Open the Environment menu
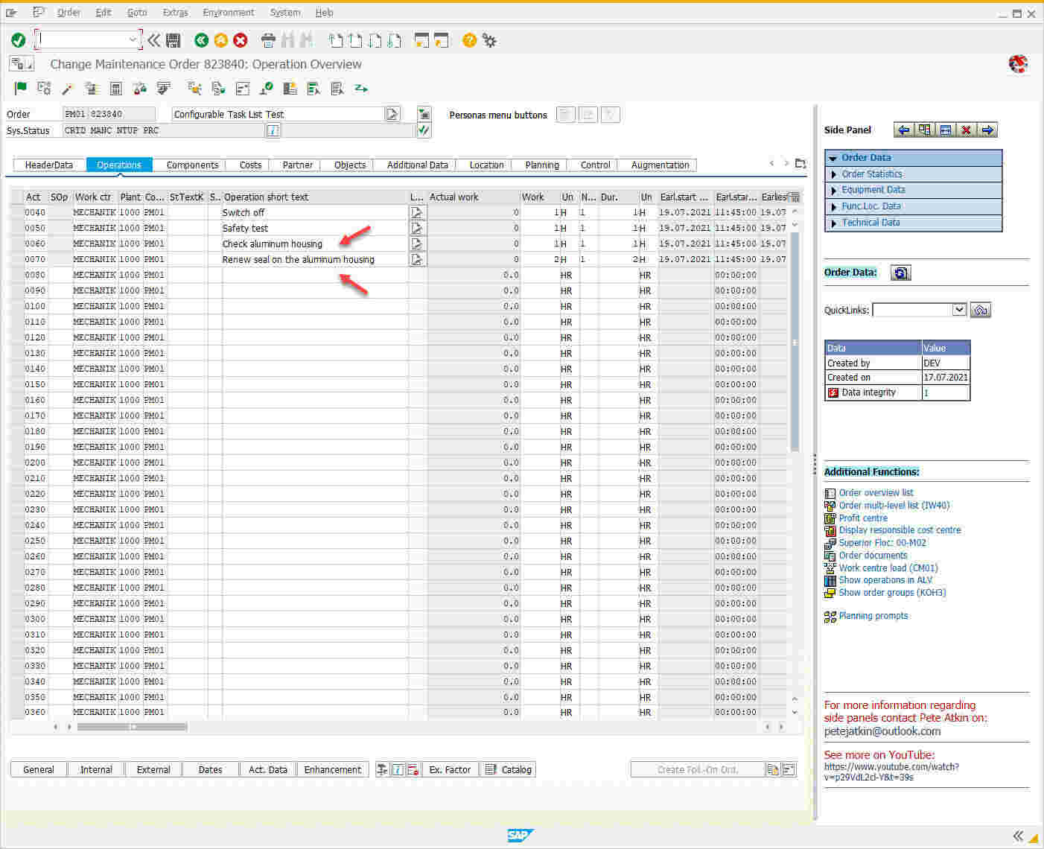The height and width of the screenshot is (849, 1044). 229,12
